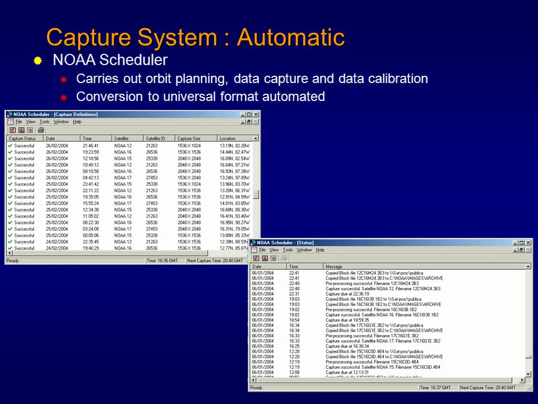Click the Capture Size column header
Viewport: 538px width, 404px height.
click(x=196, y=139)
